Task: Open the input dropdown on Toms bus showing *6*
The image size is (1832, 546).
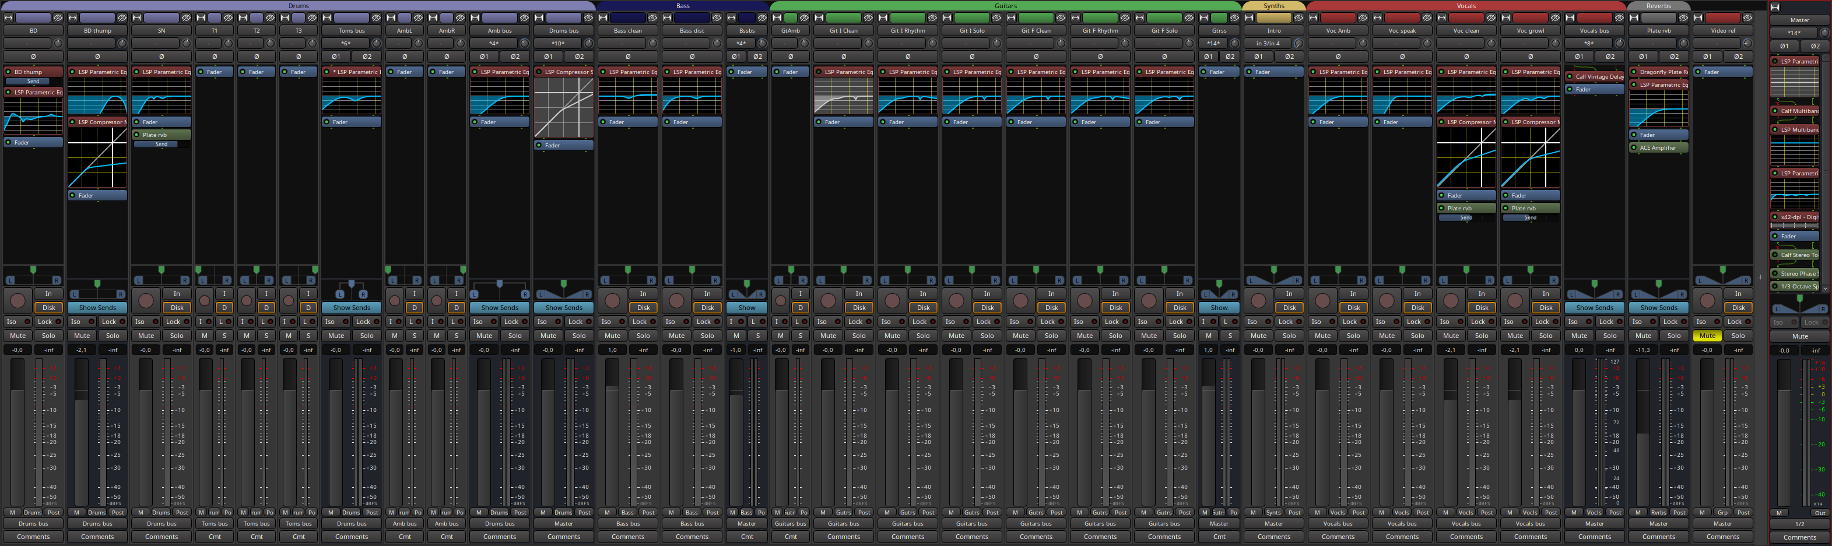Action: tap(346, 43)
